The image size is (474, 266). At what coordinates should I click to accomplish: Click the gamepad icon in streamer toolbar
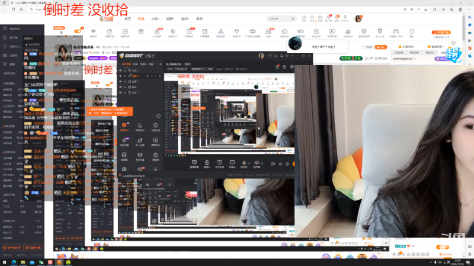[x=395, y=31]
